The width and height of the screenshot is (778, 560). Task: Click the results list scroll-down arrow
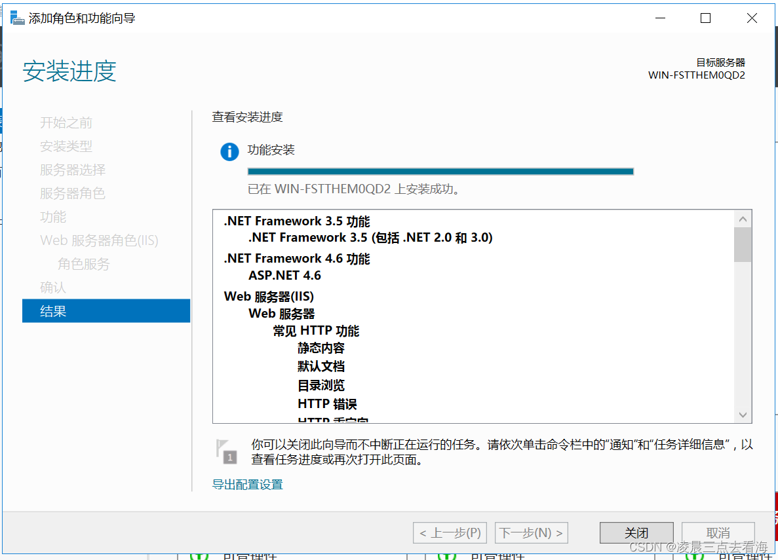[743, 415]
